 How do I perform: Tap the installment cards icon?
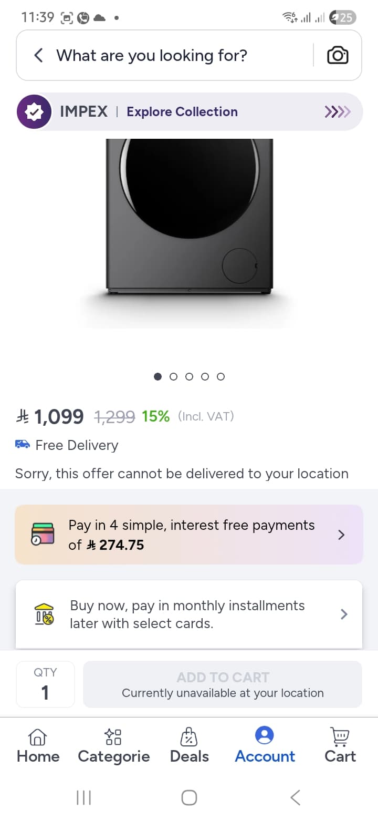[43, 534]
